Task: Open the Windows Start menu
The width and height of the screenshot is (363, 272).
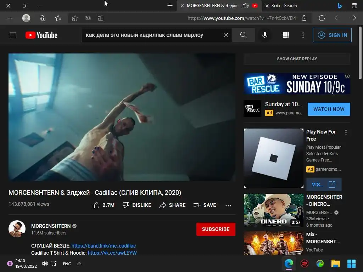Action: [x=351, y=263]
